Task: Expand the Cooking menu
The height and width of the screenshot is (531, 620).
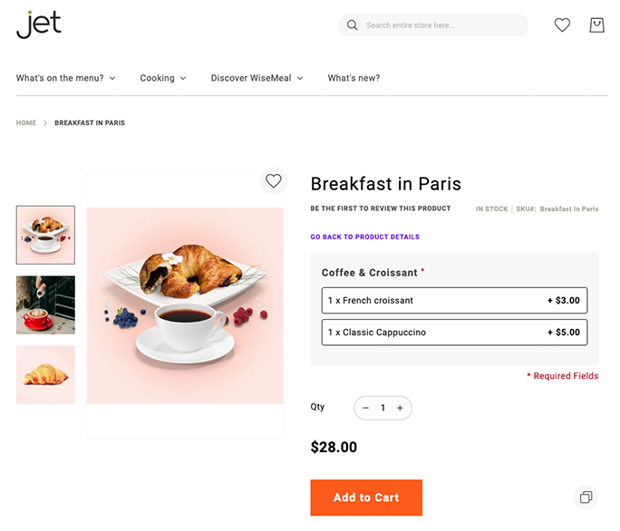Action: pos(163,78)
